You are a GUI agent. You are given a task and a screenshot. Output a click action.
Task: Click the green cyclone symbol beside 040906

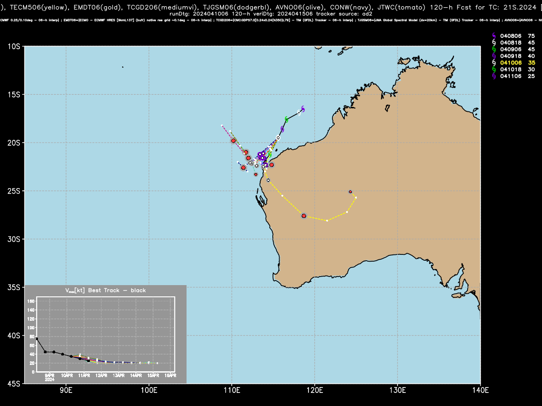494,49
